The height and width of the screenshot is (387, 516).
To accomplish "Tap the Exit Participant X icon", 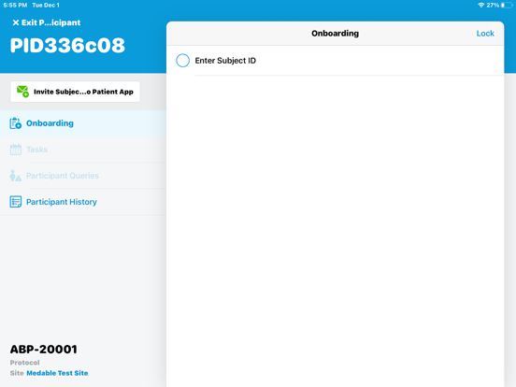I will (16, 22).
